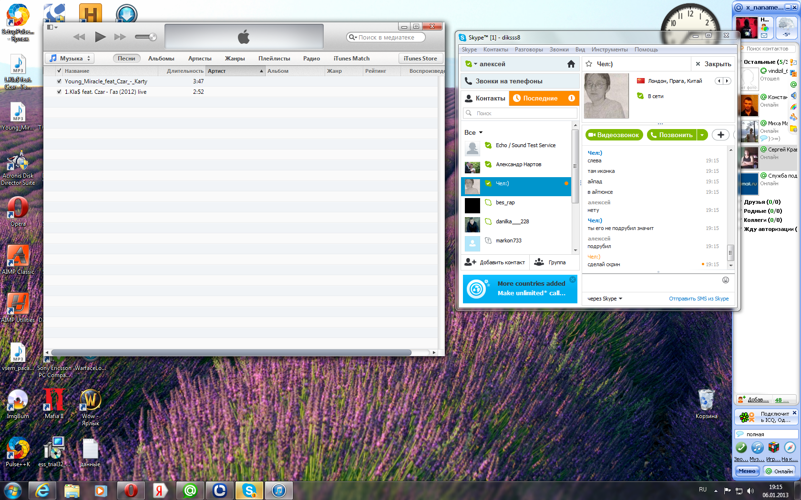Open the Opera shortcut on the desktop
Viewport: 801px width, 500px height.
(18, 212)
